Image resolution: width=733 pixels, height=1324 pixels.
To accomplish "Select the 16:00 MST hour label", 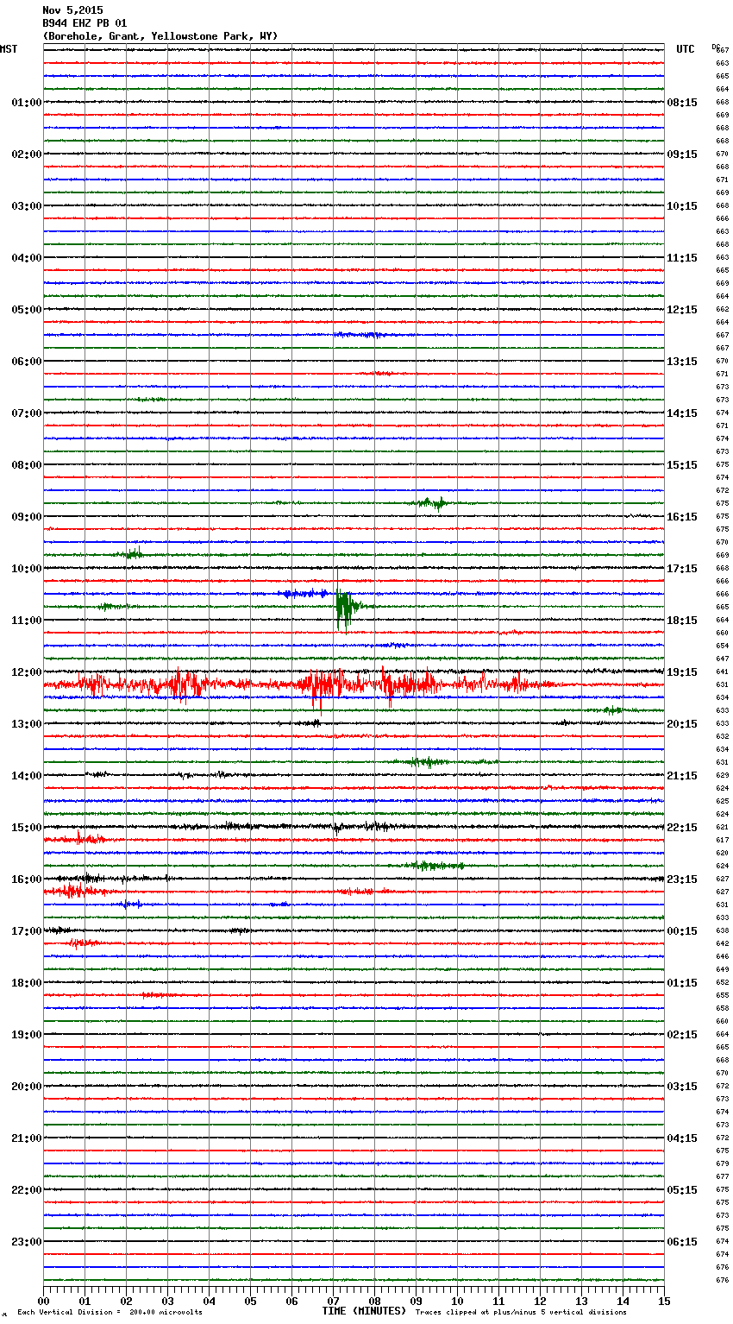I will (26, 880).
